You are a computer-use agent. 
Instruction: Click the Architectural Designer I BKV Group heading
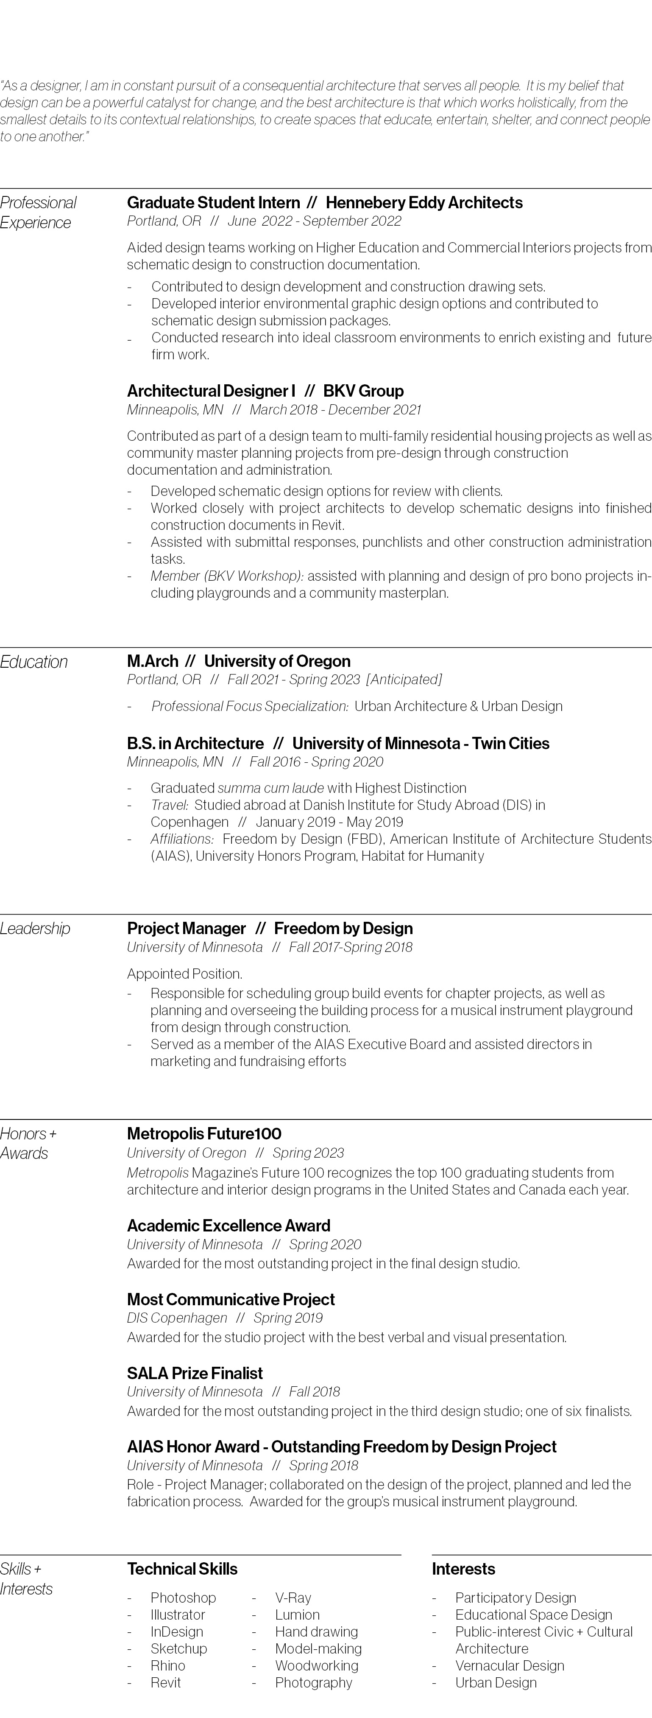point(265,391)
